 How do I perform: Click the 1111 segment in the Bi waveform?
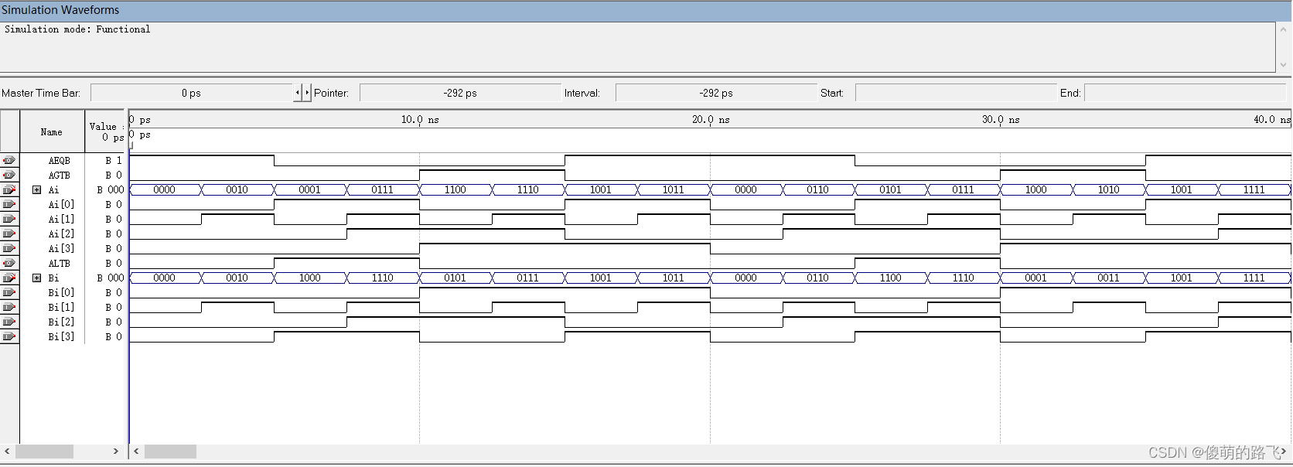pyautogui.click(x=1254, y=278)
